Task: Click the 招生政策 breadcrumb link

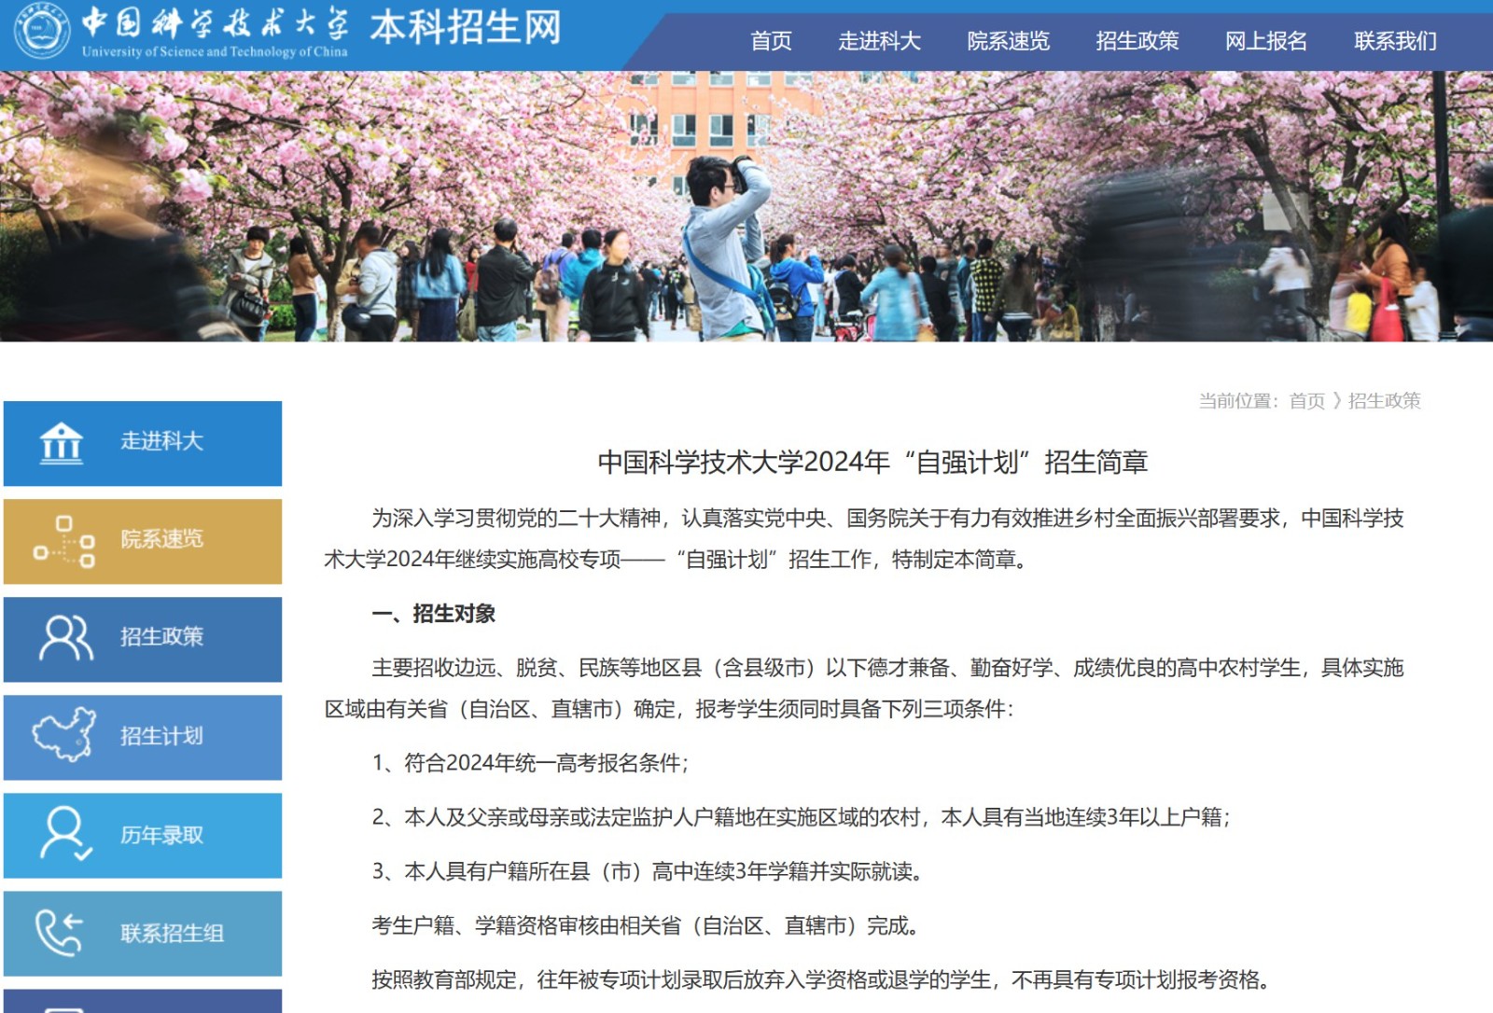Action: coord(1384,401)
